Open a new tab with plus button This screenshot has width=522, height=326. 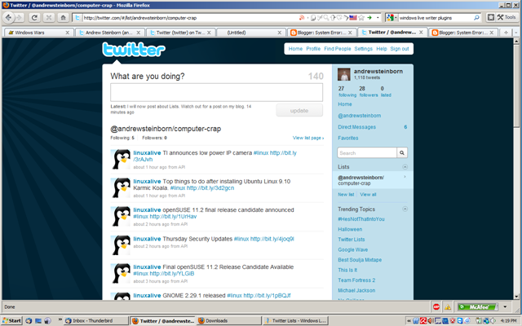tap(506, 33)
